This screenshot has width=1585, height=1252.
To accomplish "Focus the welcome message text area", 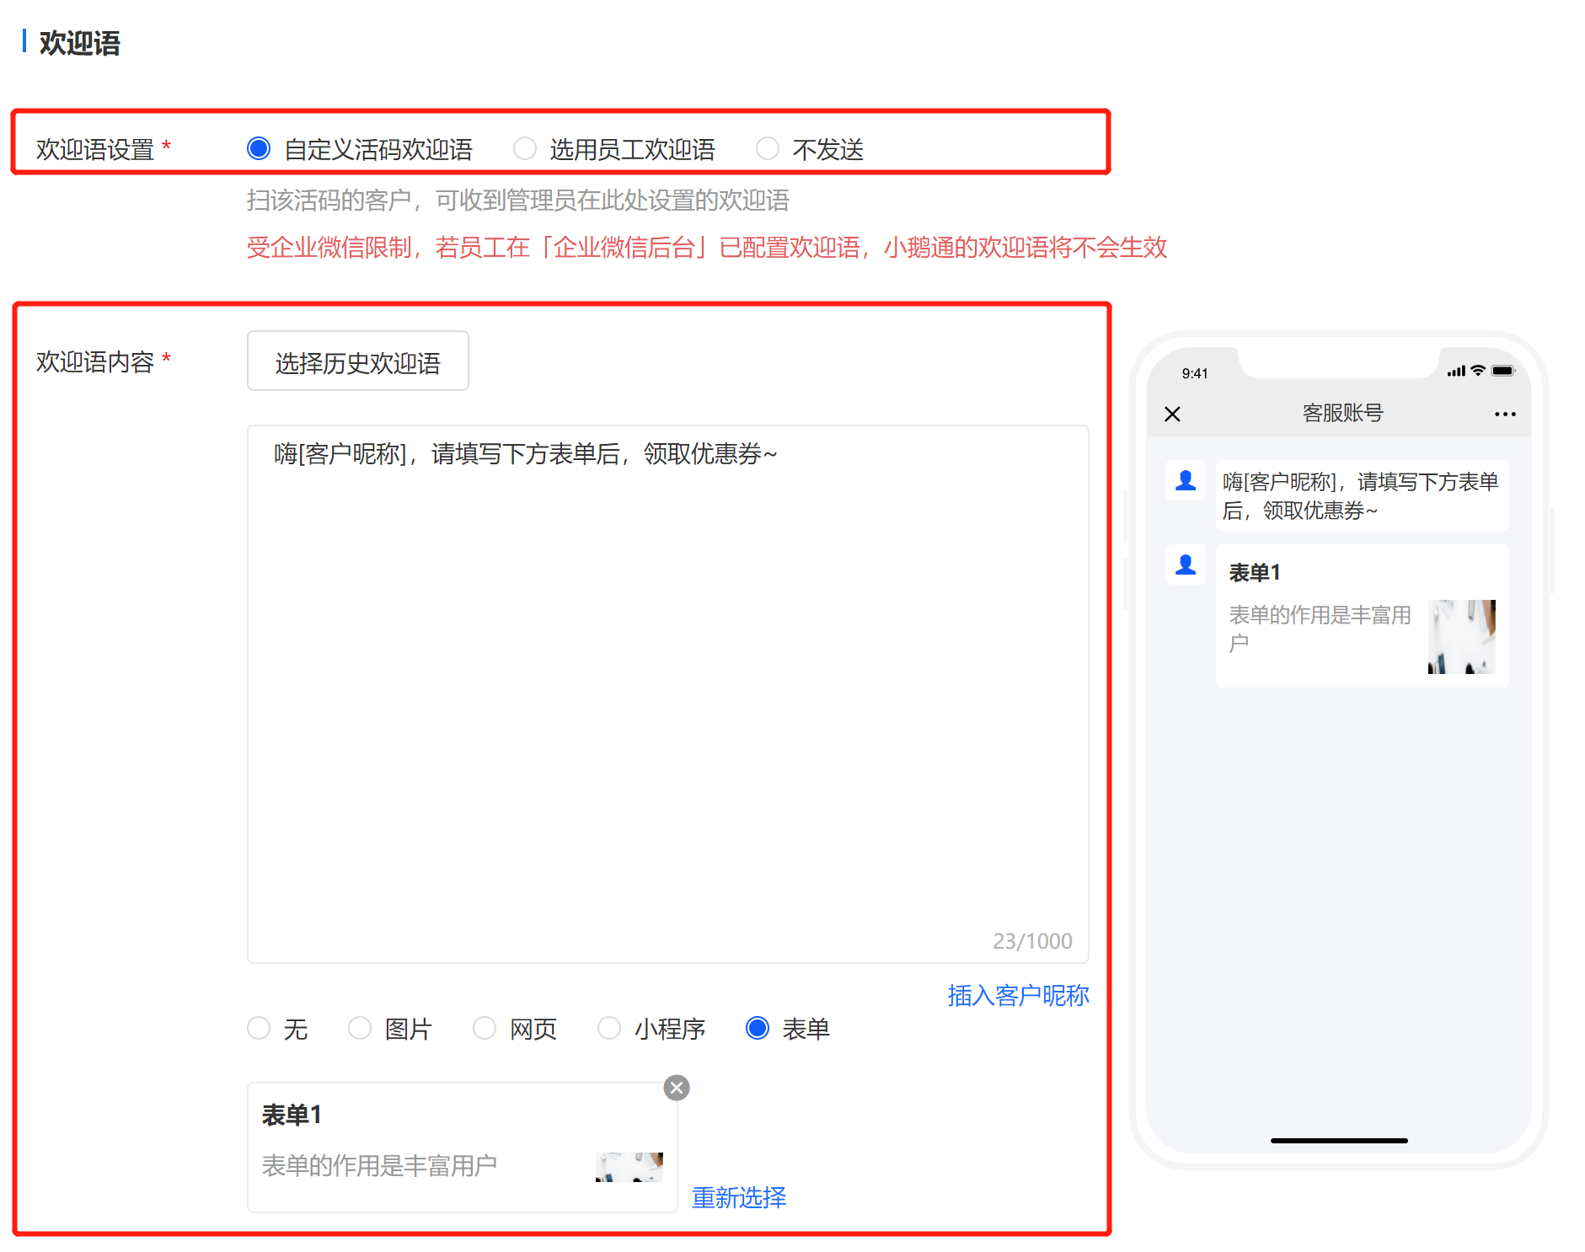I will 667,693.
